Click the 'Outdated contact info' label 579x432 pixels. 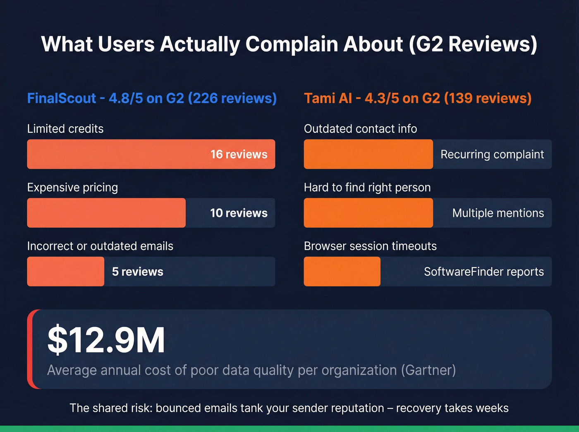[360, 129]
